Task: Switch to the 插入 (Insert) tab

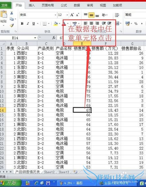Action: (32, 5)
